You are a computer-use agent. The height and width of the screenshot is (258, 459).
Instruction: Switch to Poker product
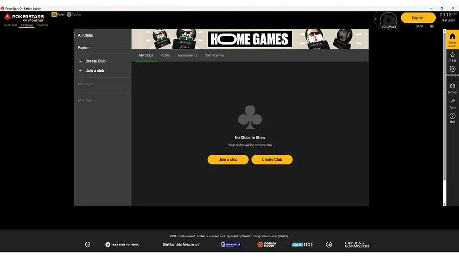tap(58, 14)
